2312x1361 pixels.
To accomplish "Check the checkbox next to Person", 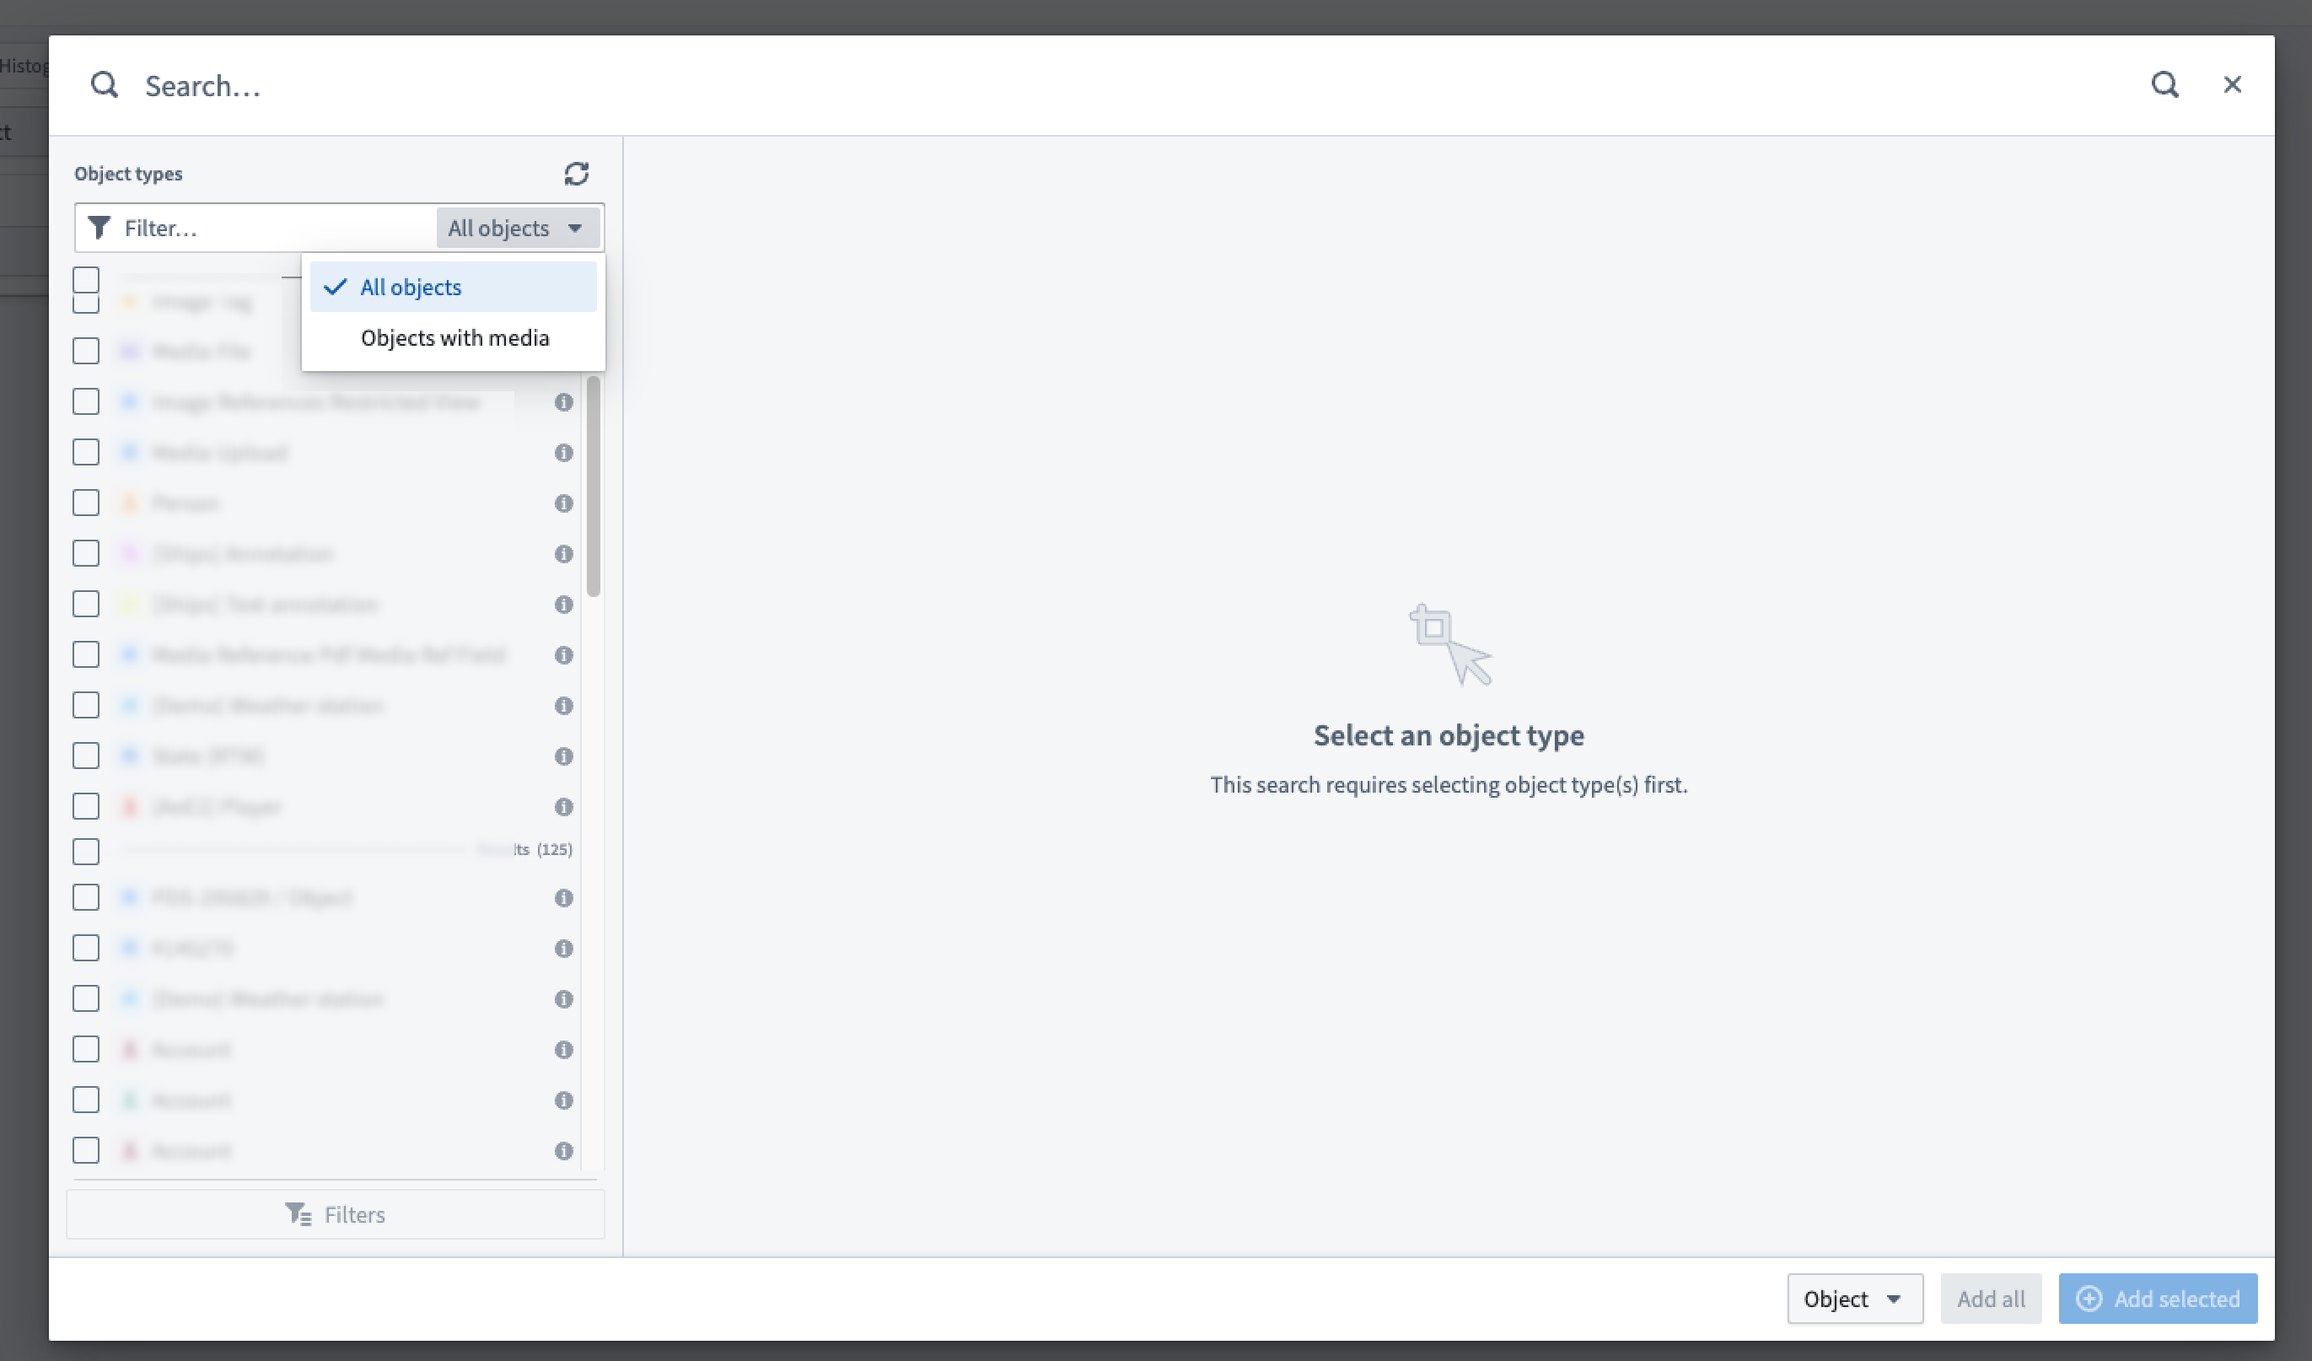I will coord(85,502).
